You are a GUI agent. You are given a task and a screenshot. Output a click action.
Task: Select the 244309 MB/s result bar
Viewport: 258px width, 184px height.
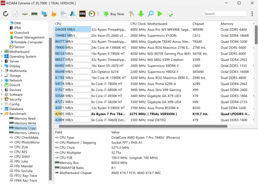[73, 29]
